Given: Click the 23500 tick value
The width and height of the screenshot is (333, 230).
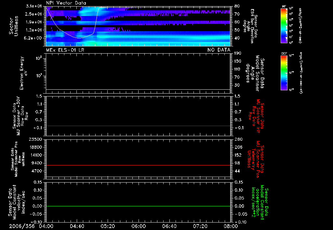Looking at the screenshot, I should tap(35, 139).
